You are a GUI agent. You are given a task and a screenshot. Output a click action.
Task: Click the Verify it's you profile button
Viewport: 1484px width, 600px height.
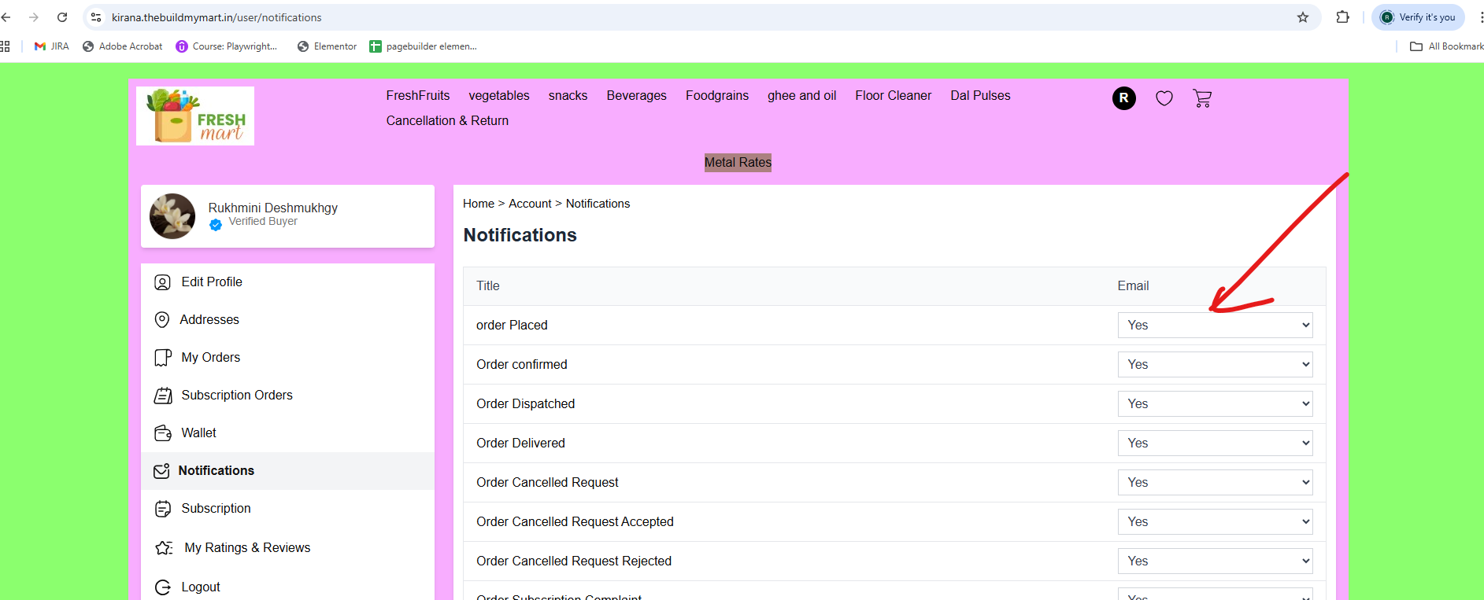point(1418,17)
